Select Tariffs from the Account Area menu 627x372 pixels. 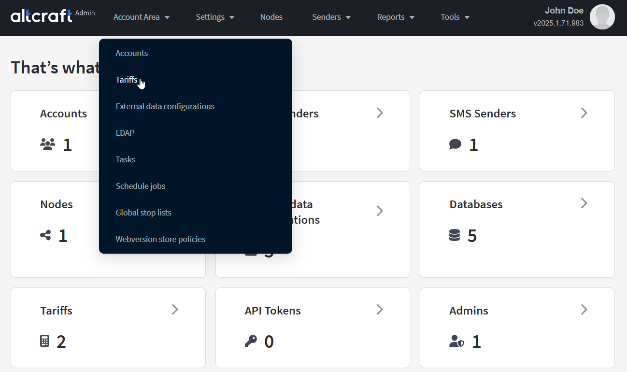(127, 80)
